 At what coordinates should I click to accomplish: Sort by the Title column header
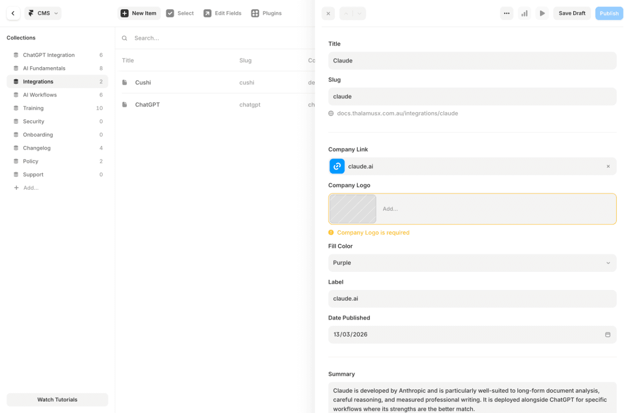click(x=128, y=60)
